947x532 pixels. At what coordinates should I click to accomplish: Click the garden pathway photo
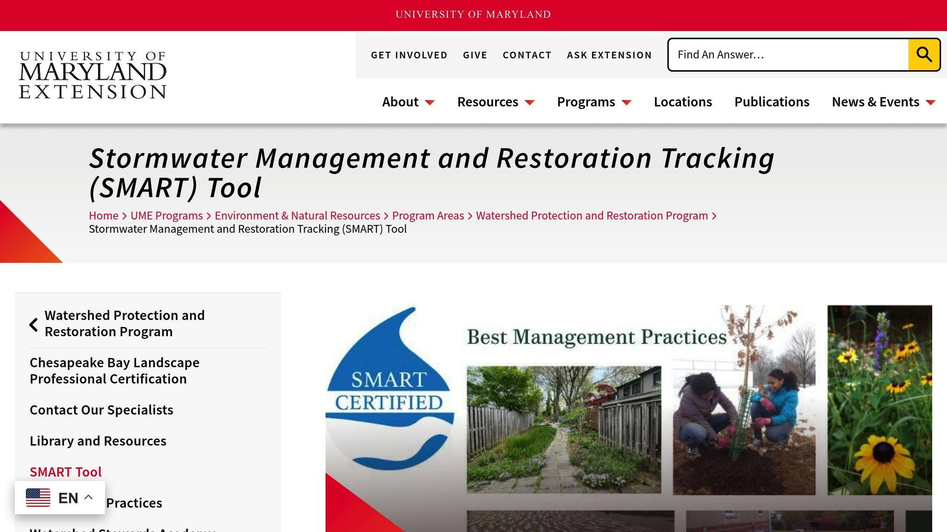pos(564,429)
